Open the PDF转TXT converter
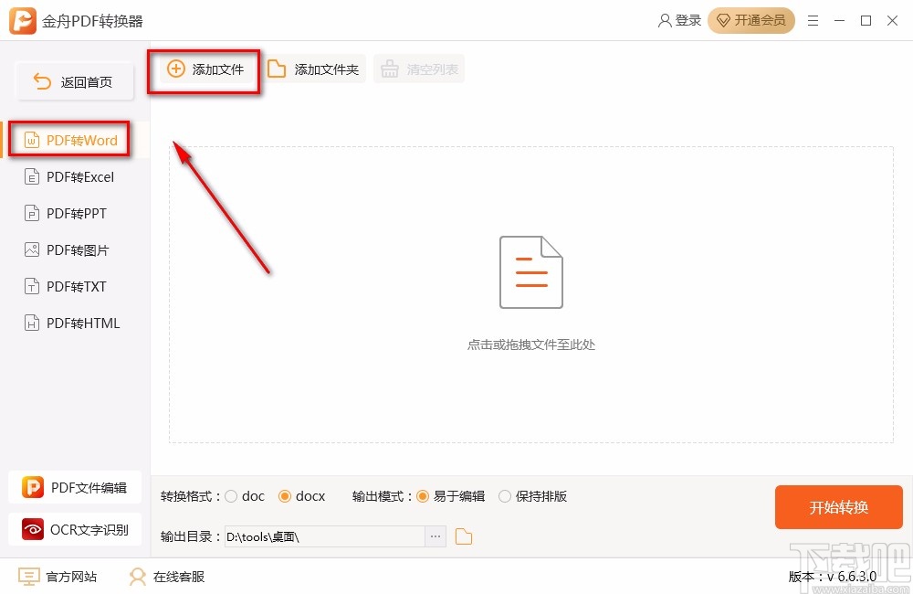Viewport: 913px width, 594px height. 74,286
